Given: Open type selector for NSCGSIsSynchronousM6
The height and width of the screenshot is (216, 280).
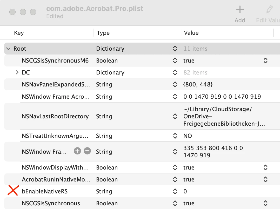Looking at the screenshot, I should tap(175, 60).
